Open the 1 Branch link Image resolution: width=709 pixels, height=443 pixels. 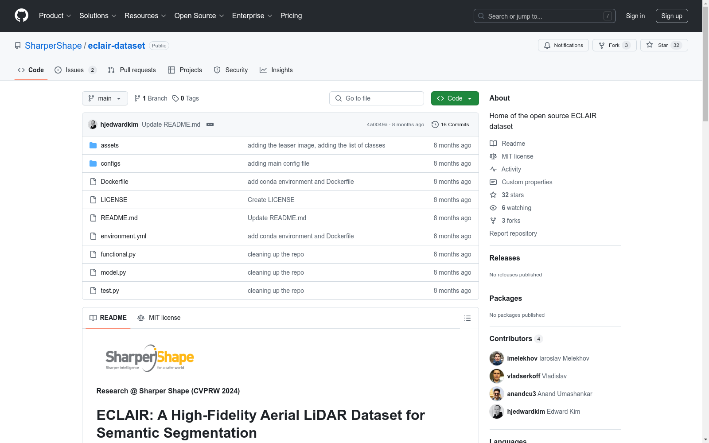click(151, 98)
